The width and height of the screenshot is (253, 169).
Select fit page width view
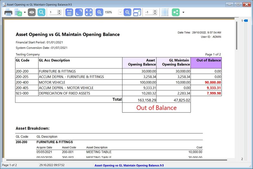(x=69, y=12)
